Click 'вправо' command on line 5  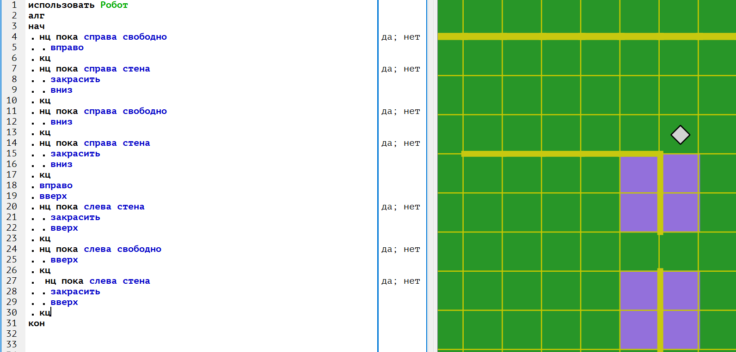67,48
